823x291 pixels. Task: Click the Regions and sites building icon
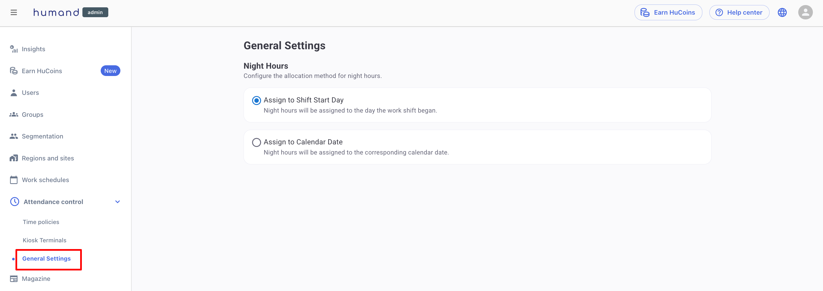tap(14, 158)
